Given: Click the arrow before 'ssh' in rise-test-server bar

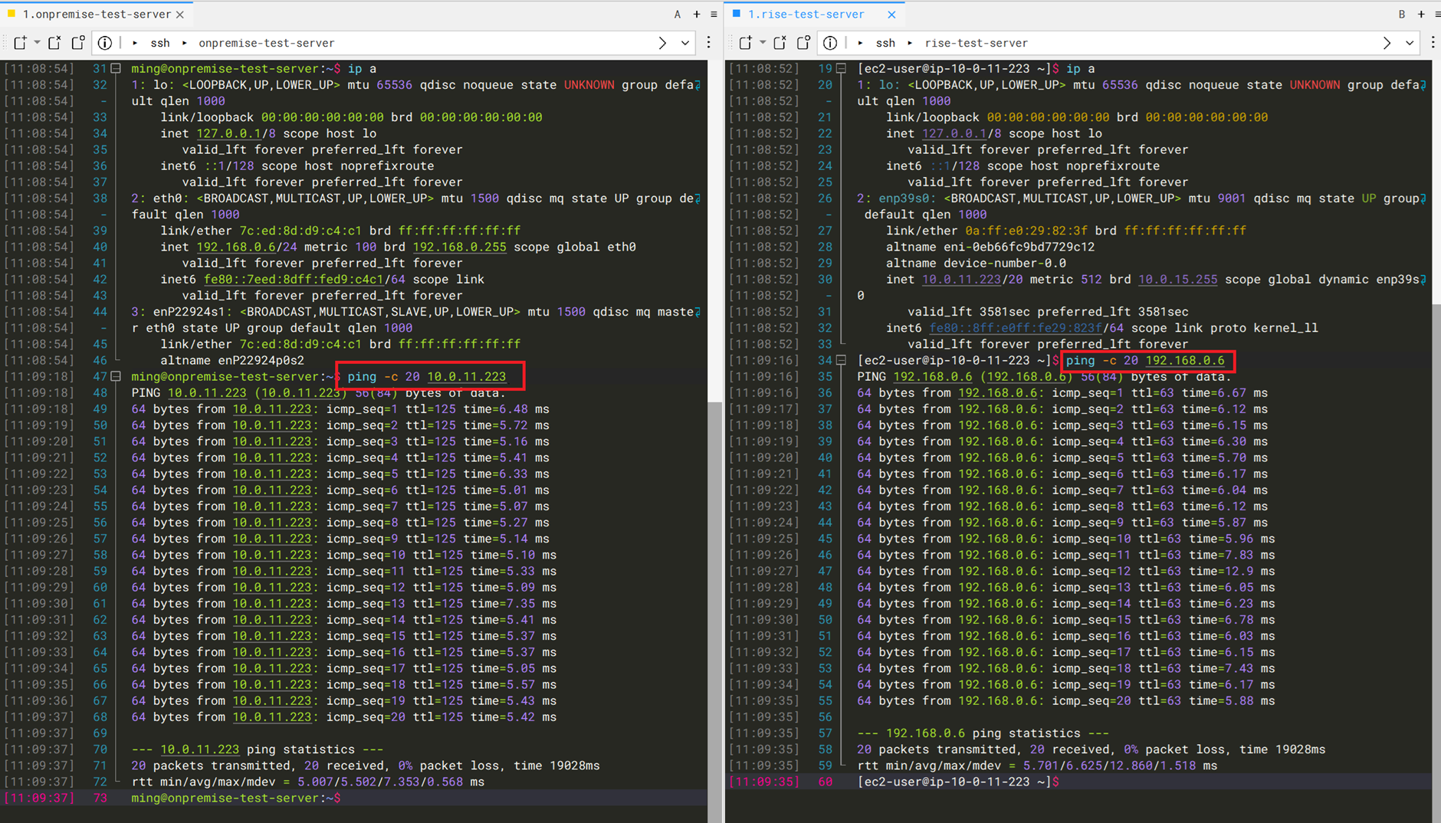Looking at the screenshot, I should (861, 43).
